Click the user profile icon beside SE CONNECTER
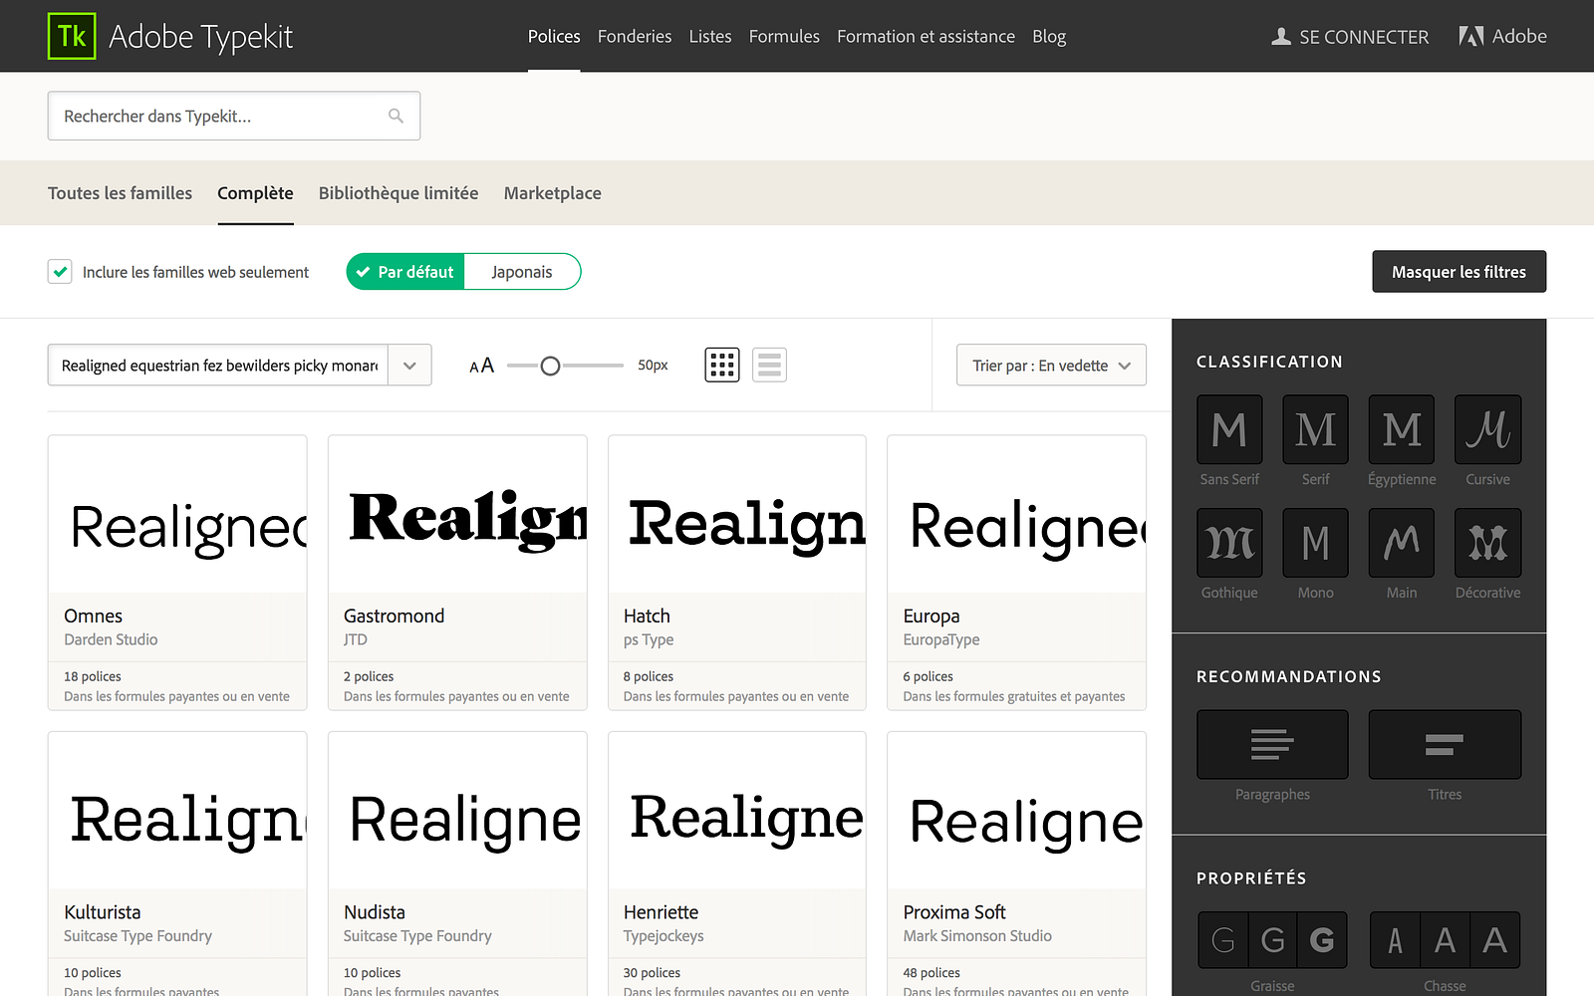 pyautogui.click(x=1281, y=37)
